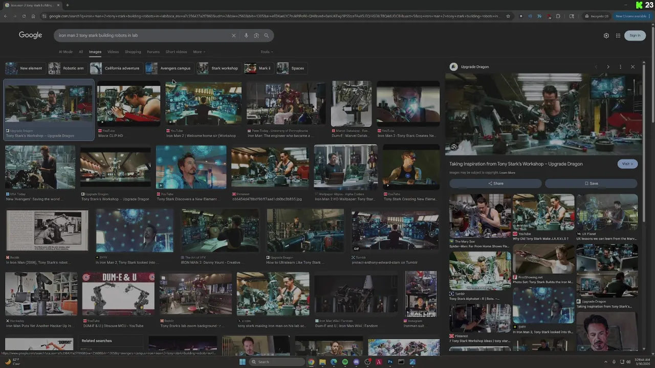Open the Incognito profile indicator

point(597,16)
